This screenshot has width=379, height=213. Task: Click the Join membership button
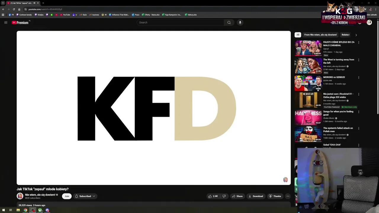67,196
